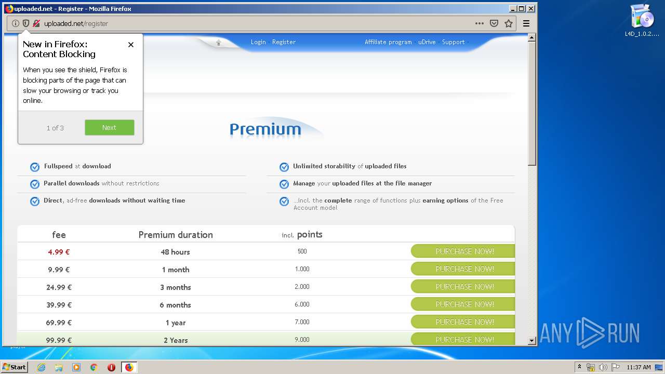The height and width of the screenshot is (374, 665).
Task: Click the page scrollbar up arrow
Action: coord(531,37)
